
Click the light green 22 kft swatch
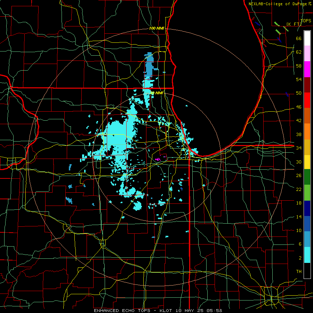307,192
